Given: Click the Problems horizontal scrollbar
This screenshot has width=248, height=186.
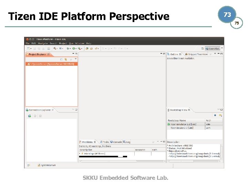Looking at the screenshot, I should point(122,161).
